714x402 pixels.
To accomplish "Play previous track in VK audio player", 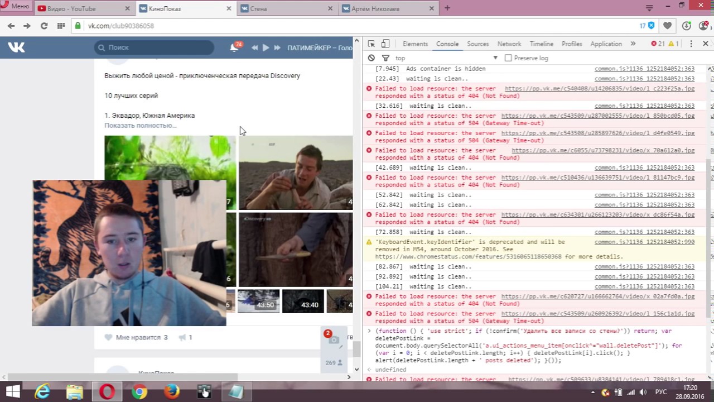I will (254, 47).
